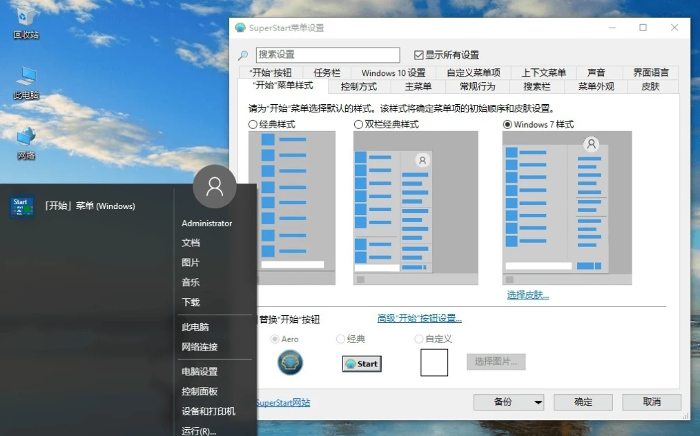Screen dimensions: 700x436
Task: Choose the 经典 button radio option
Action: point(340,339)
